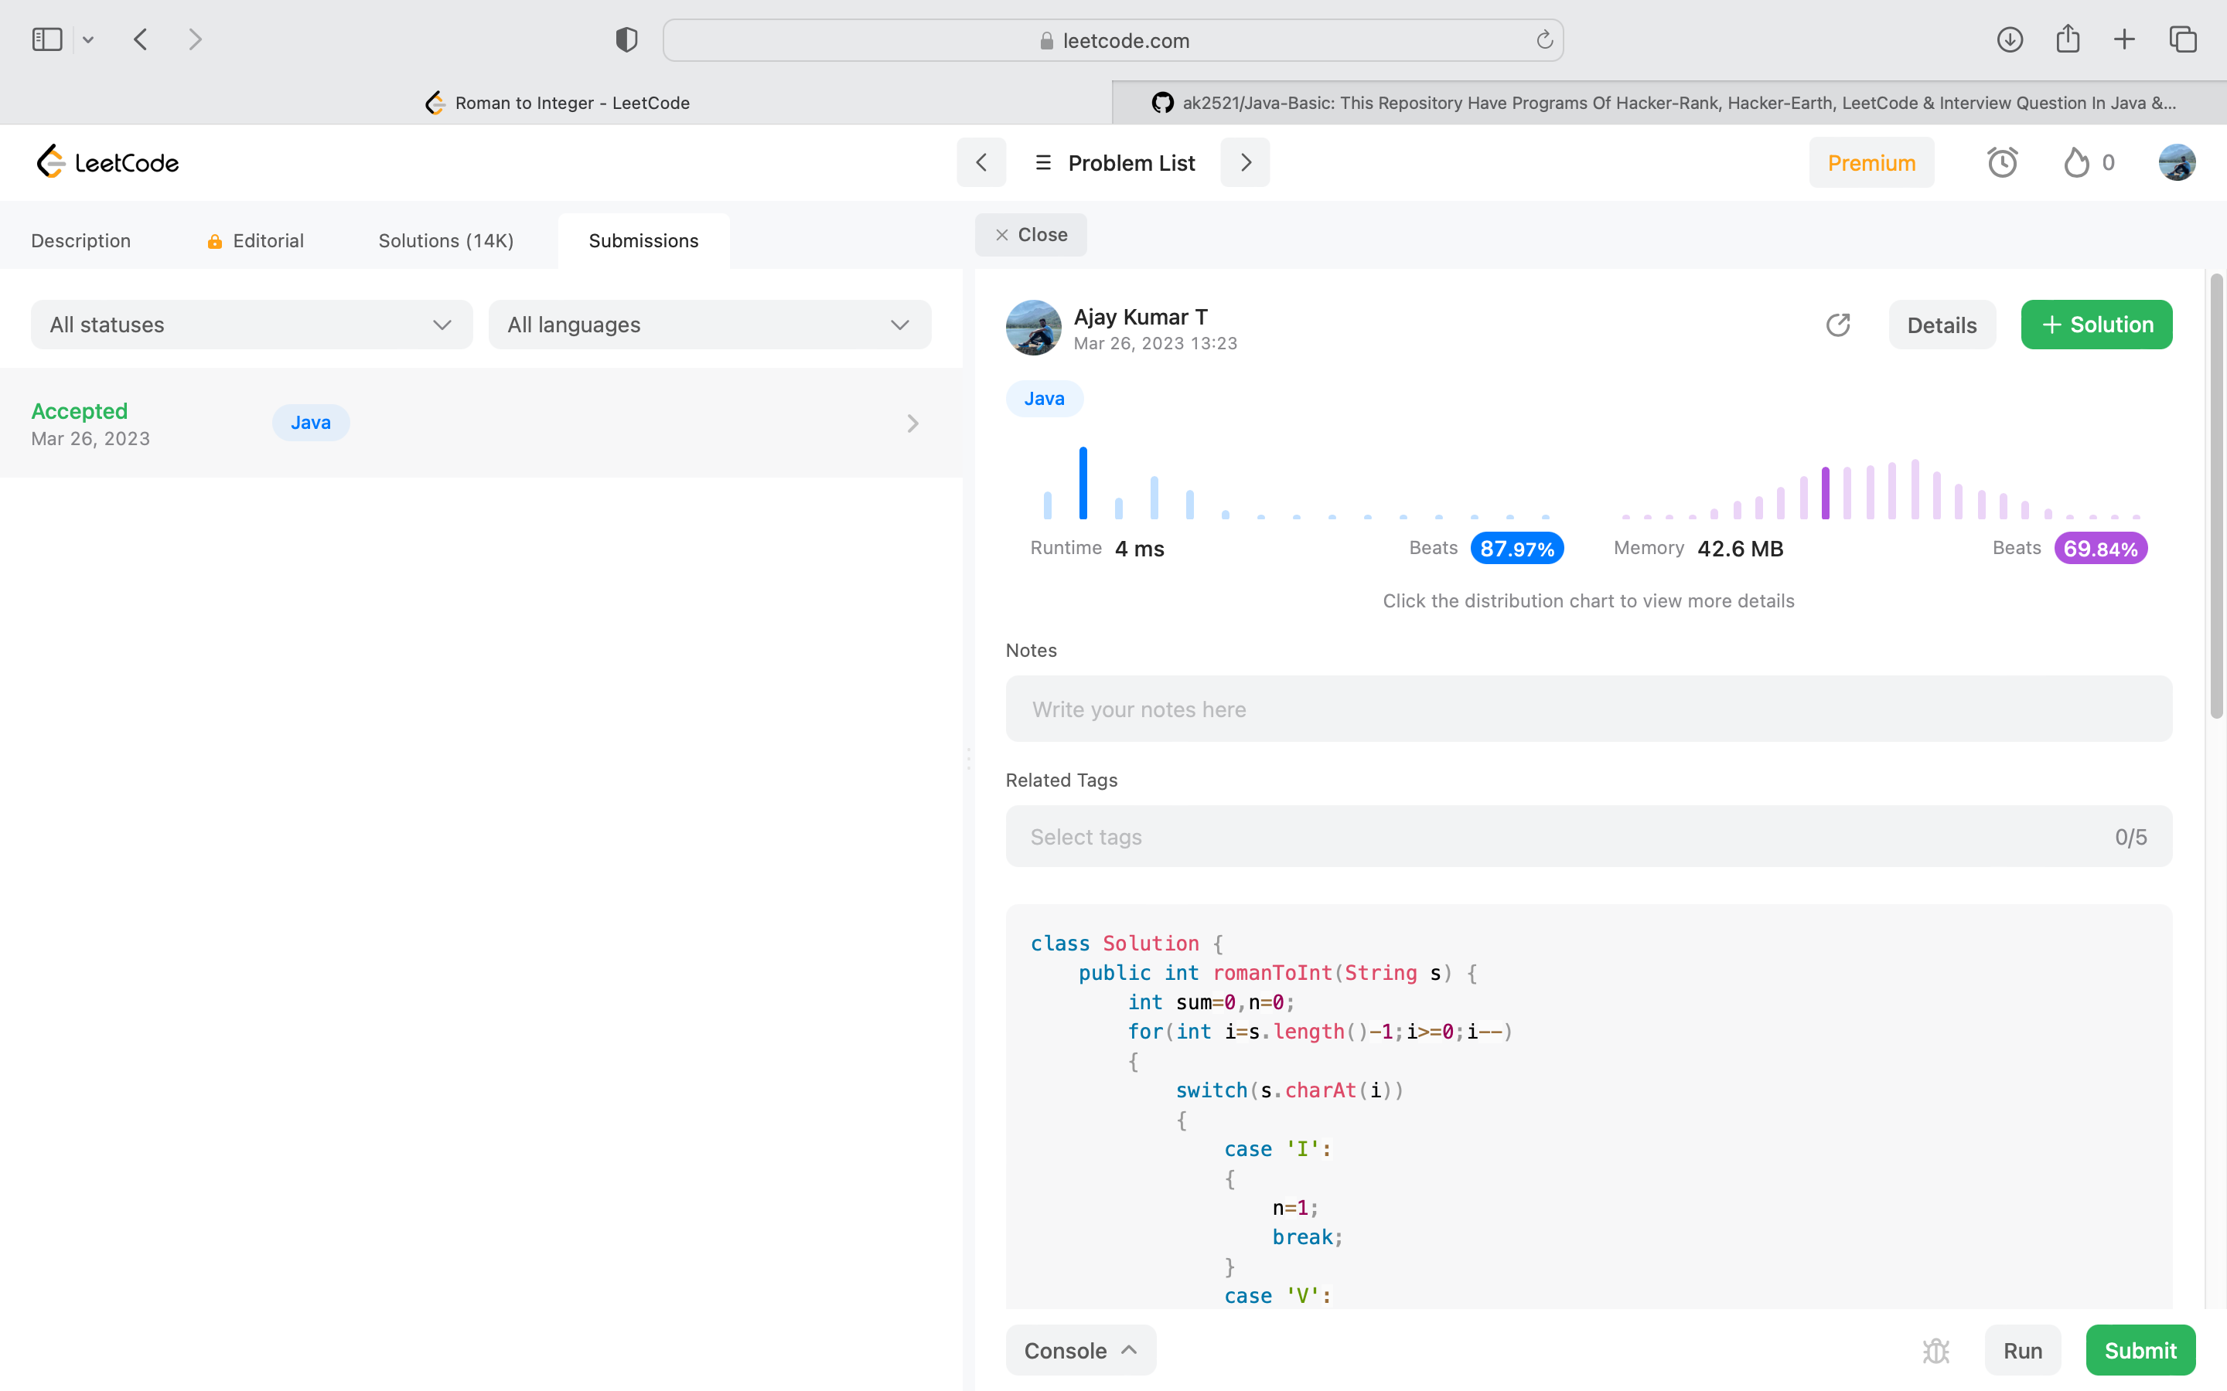Open the Accepted Java submission row
The width and height of the screenshot is (2227, 1391).
click(x=479, y=423)
